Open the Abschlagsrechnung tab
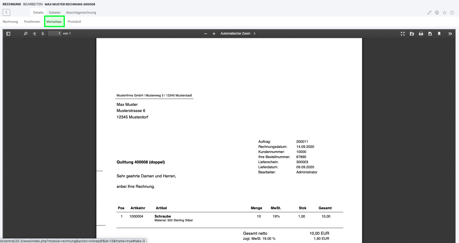 81,13
